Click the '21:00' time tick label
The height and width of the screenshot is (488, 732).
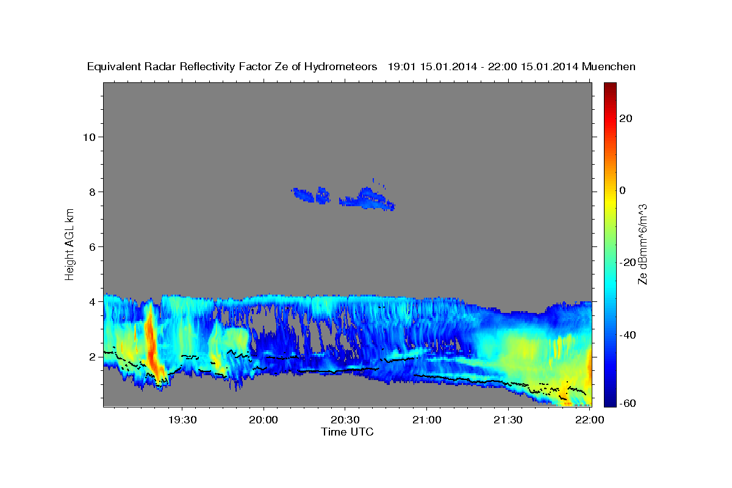pos(426,420)
